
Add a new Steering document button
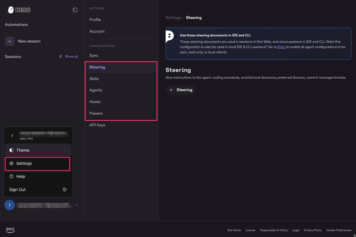point(181,90)
